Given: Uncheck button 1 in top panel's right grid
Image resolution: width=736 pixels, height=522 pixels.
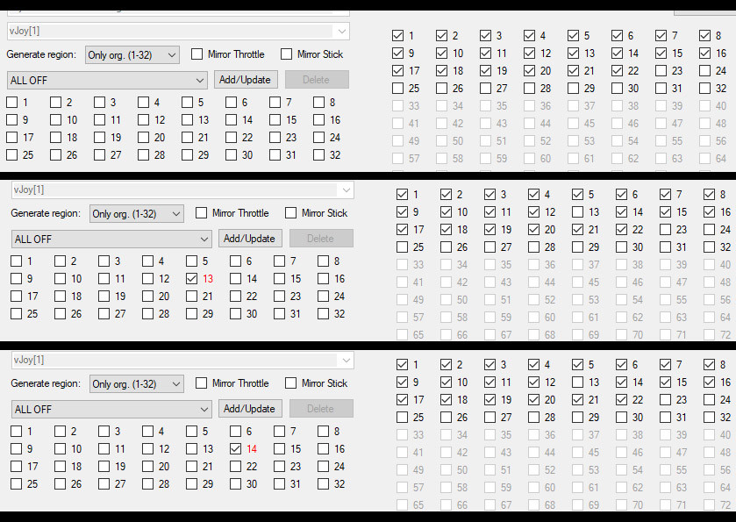Looking at the screenshot, I should click(x=397, y=35).
